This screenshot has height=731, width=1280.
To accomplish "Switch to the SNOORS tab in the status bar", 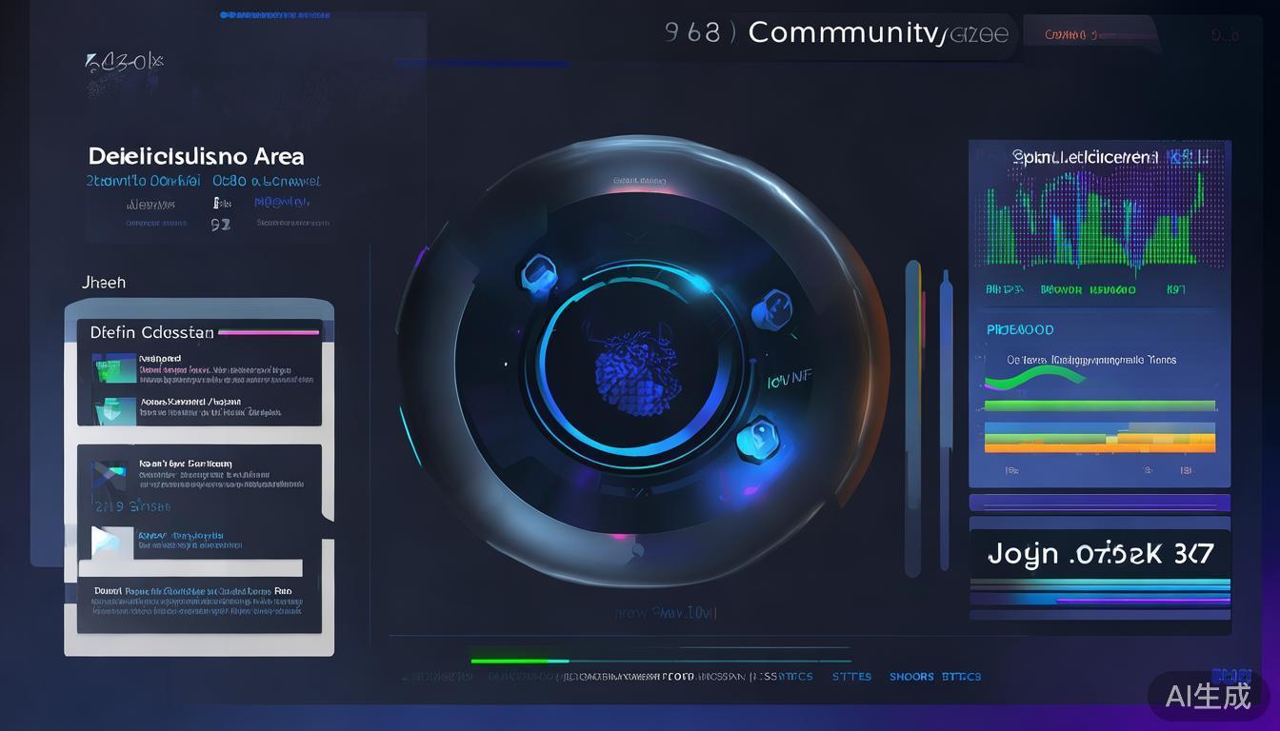I will click(910, 677).
